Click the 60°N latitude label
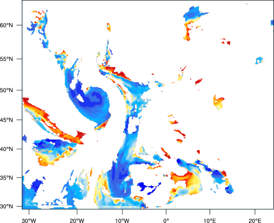274x223 pixels. click(7, 25)
